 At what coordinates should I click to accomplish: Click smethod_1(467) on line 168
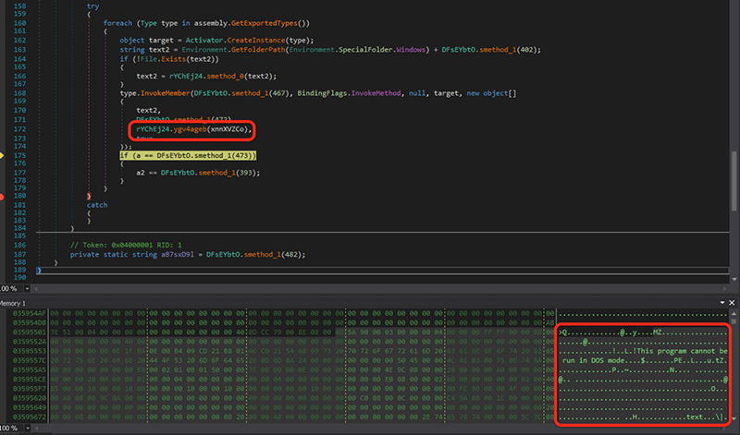pyautogui.click(x=261, y=93)
